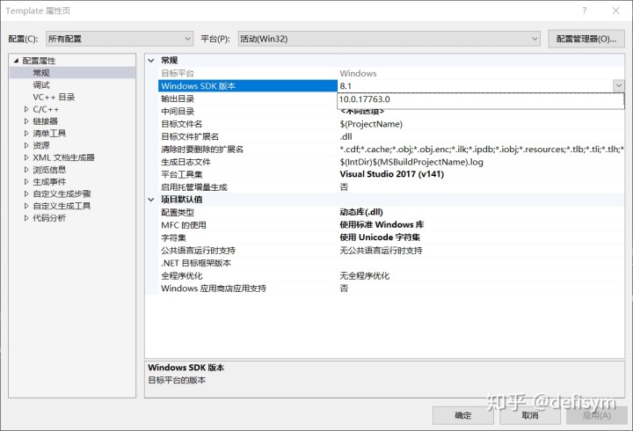Select the 生成事件 tree item label
This screenshot has width=633, height=431.
(x=49, y=182)
